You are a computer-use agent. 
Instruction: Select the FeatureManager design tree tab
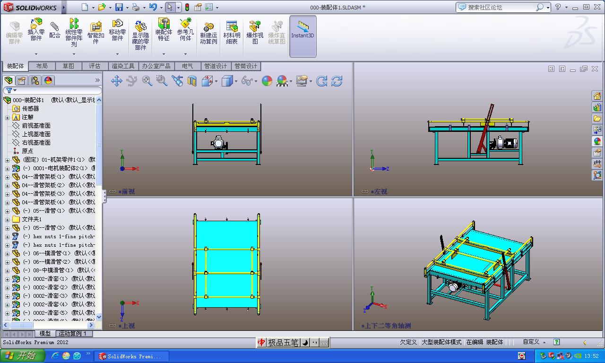(x=9, y=80)
